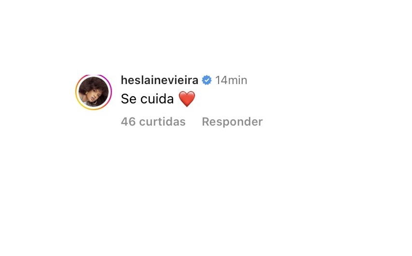Click the red heart emoji in comment

187,99
